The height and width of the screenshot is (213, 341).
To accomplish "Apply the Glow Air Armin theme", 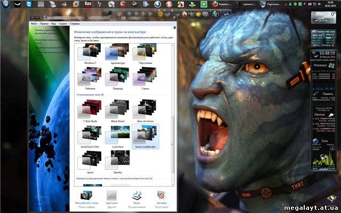I will click(x=145, y=111).
